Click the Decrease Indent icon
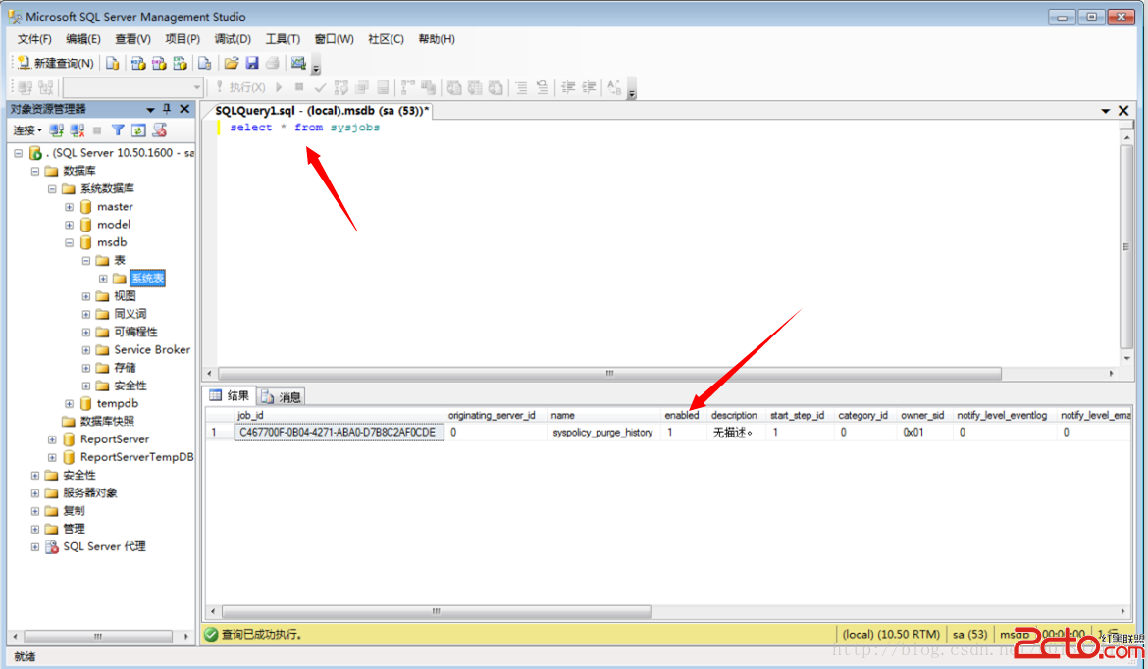 (568, 88)
